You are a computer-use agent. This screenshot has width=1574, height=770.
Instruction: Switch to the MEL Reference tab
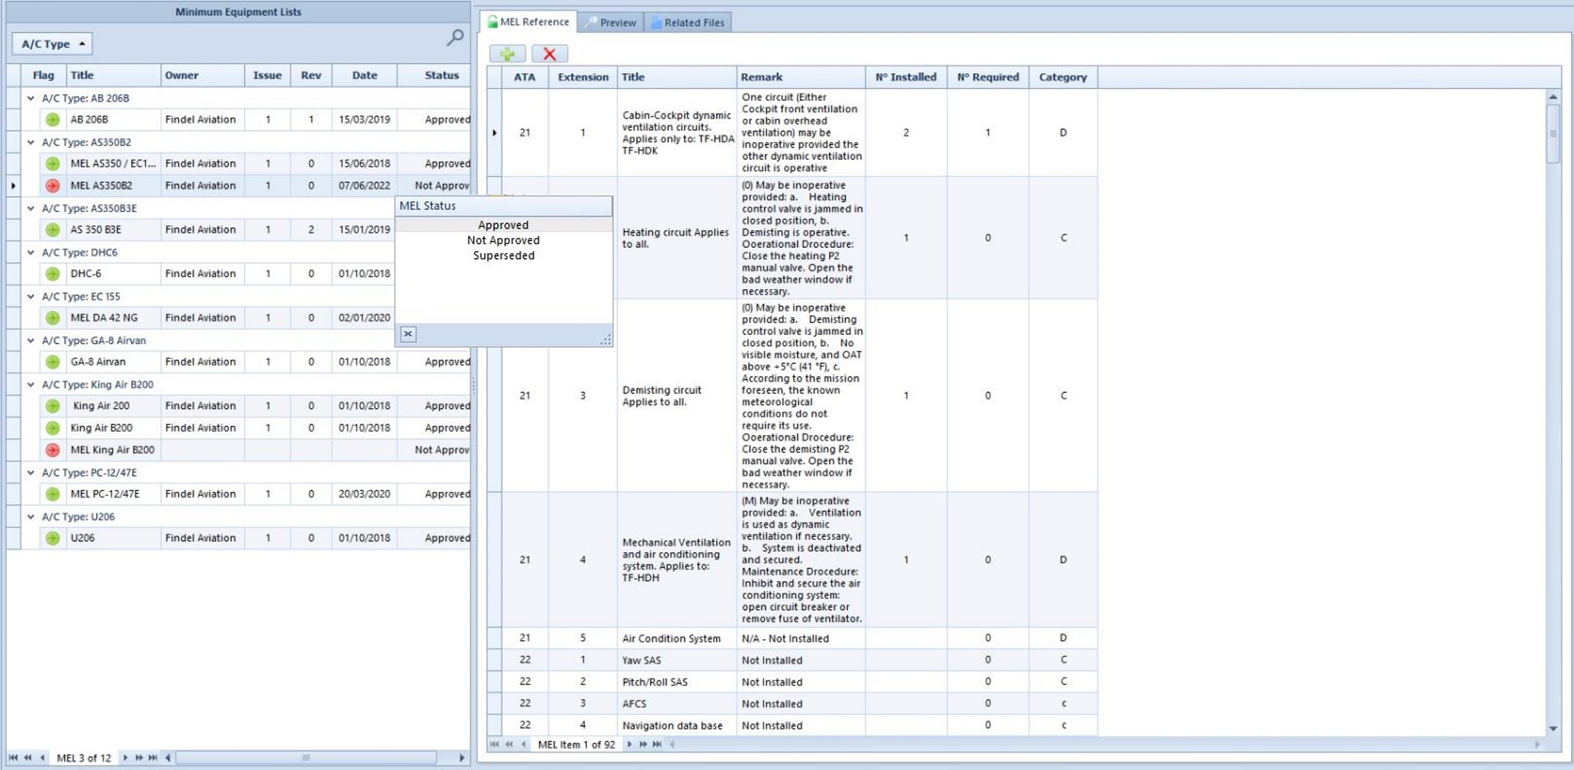[528, 22]
